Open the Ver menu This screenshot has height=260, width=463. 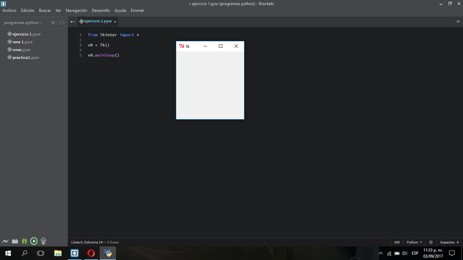(x=58, y=10)
